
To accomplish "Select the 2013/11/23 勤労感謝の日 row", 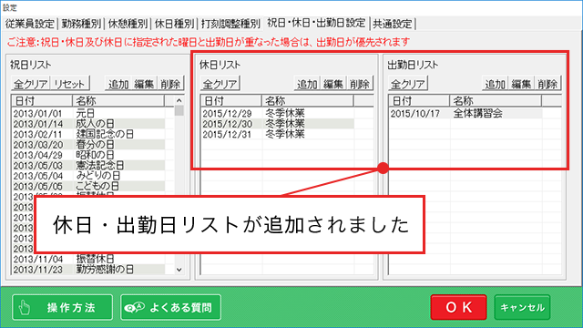I will [88, 270].
